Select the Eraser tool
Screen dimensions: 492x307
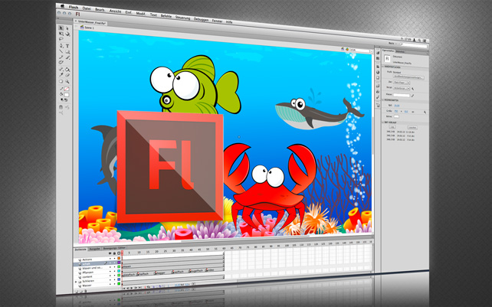pyautogui.click(x=67, y=75)
